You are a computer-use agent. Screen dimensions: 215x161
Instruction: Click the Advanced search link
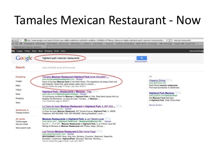coord(141,61)
